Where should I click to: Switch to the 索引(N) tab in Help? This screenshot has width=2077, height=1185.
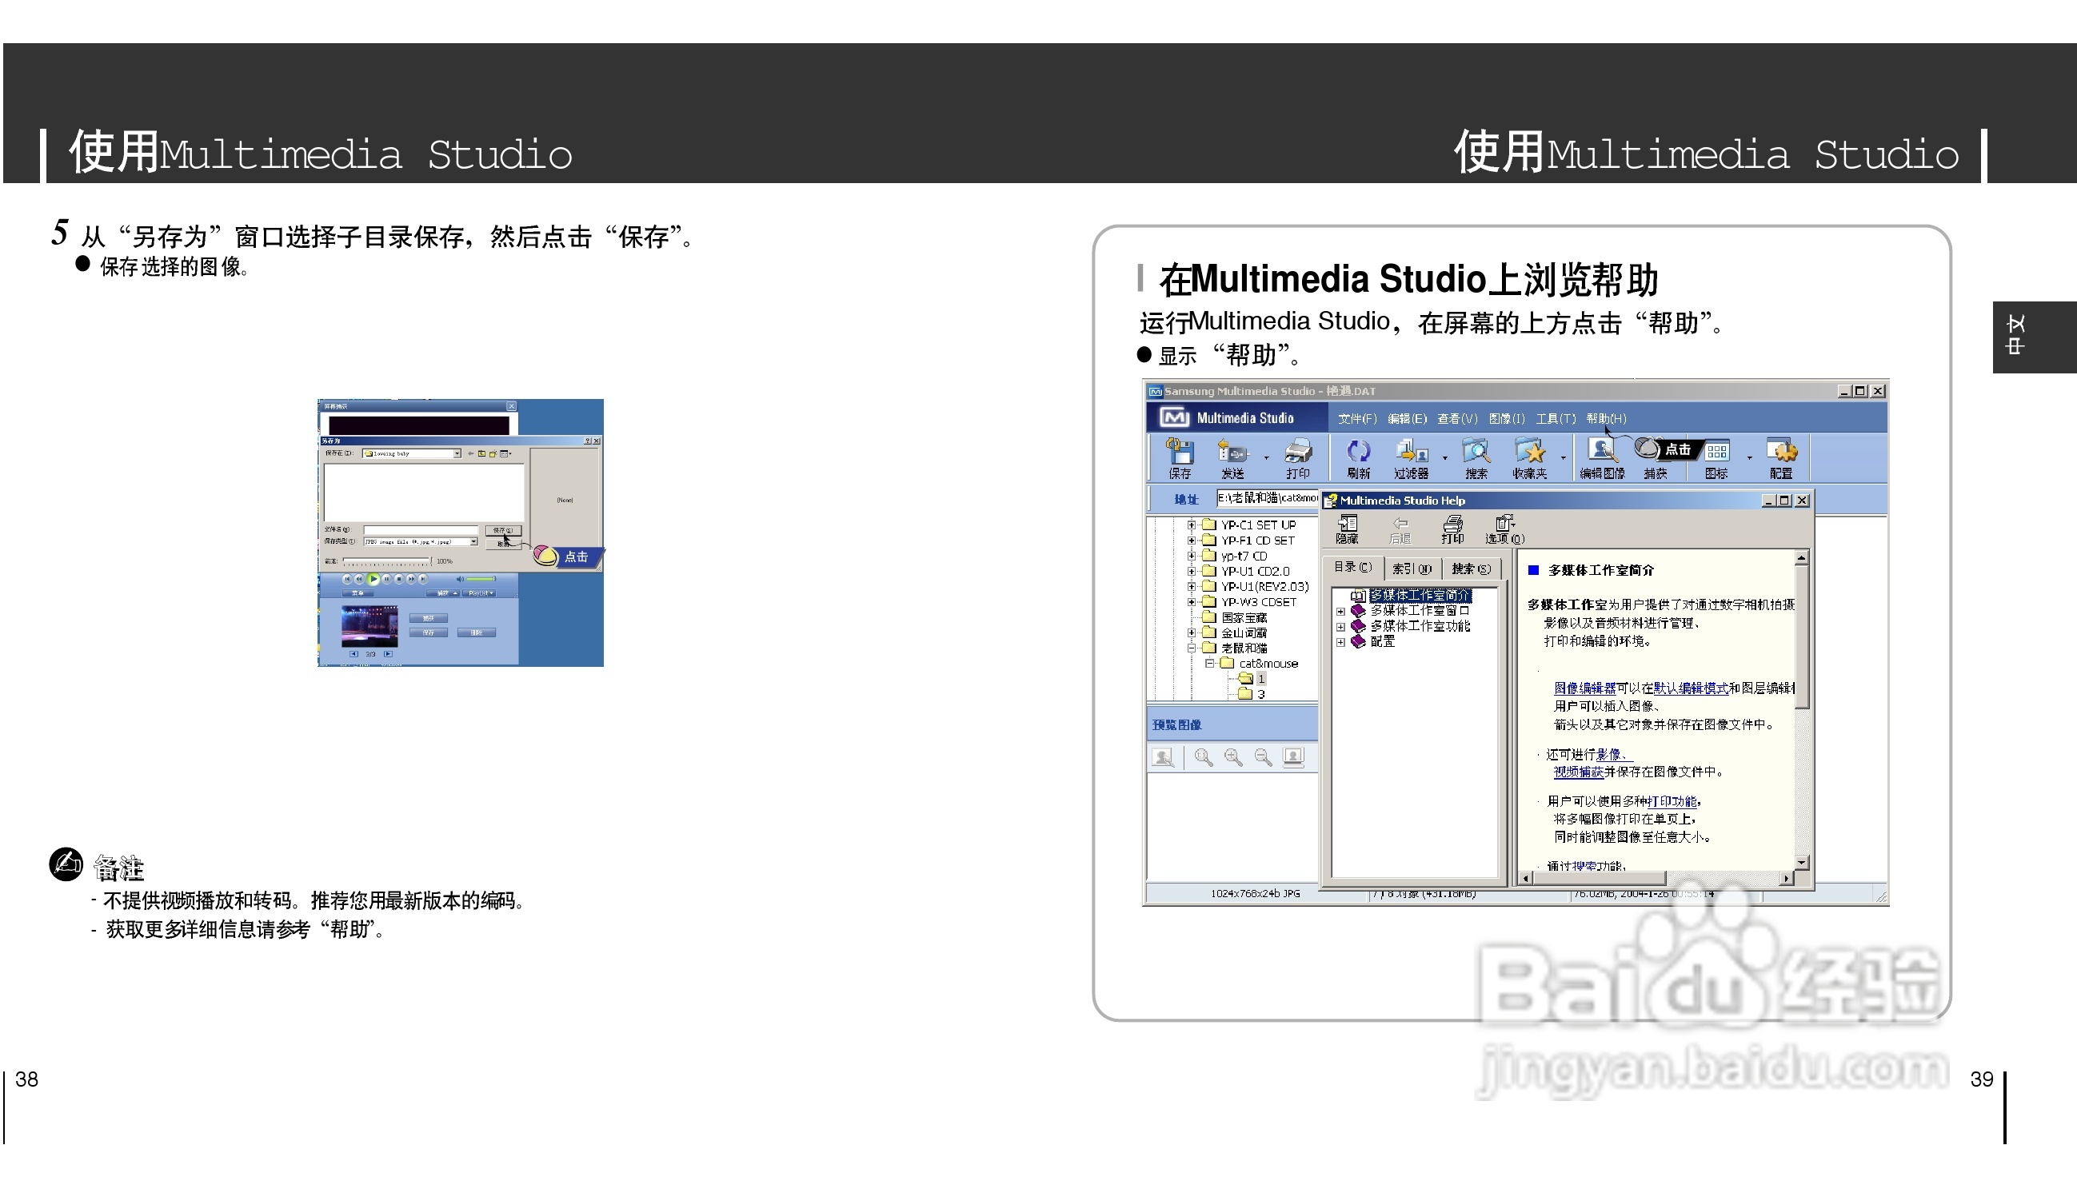(1412, 569)
